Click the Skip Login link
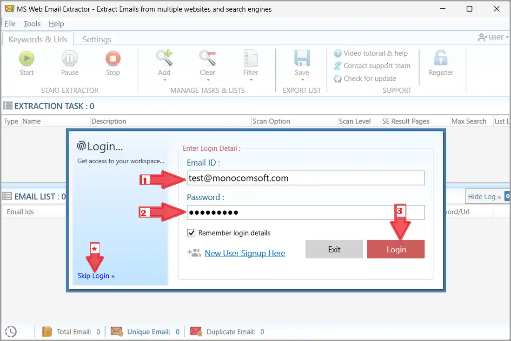 (x=96, y=276)
